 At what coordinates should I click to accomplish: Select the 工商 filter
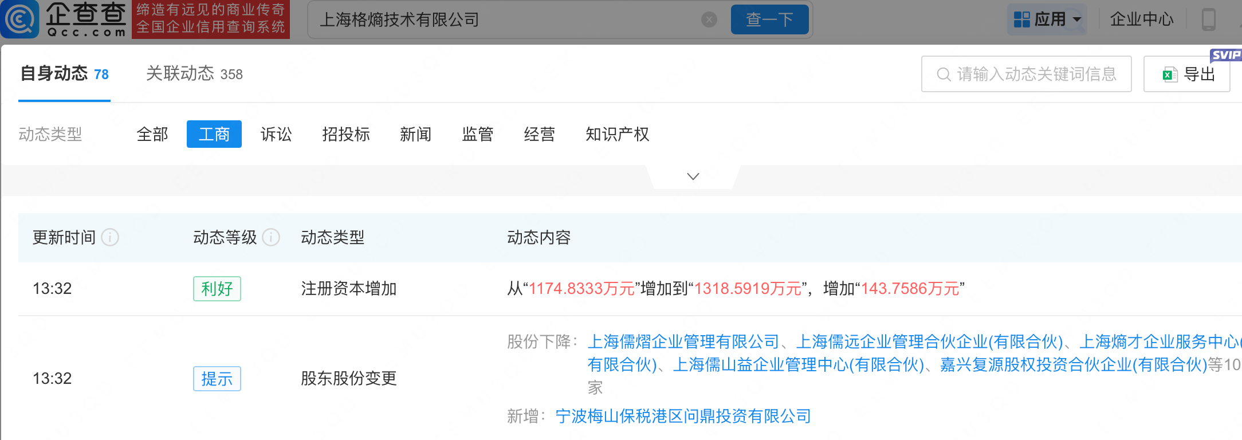[x=214, y=134]
